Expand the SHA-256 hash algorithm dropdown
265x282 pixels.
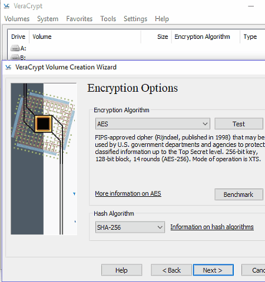[130, 227]
